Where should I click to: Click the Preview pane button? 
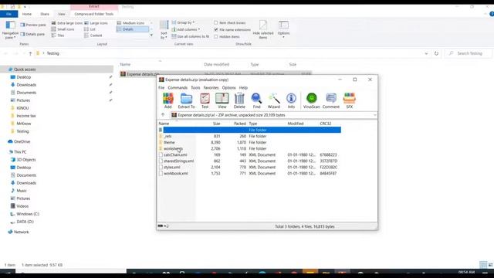33,25
